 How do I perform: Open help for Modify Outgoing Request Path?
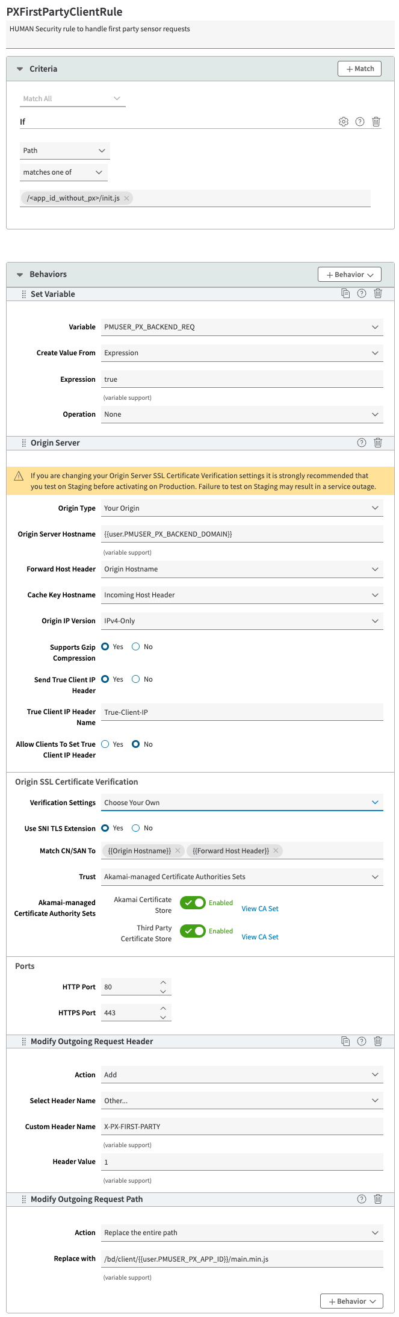(362, 1199)
